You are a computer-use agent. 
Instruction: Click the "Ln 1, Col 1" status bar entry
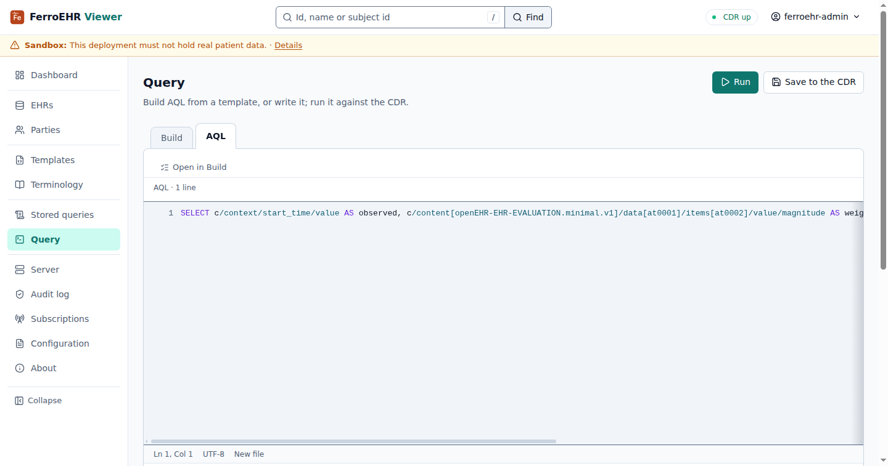coord(173,454)
